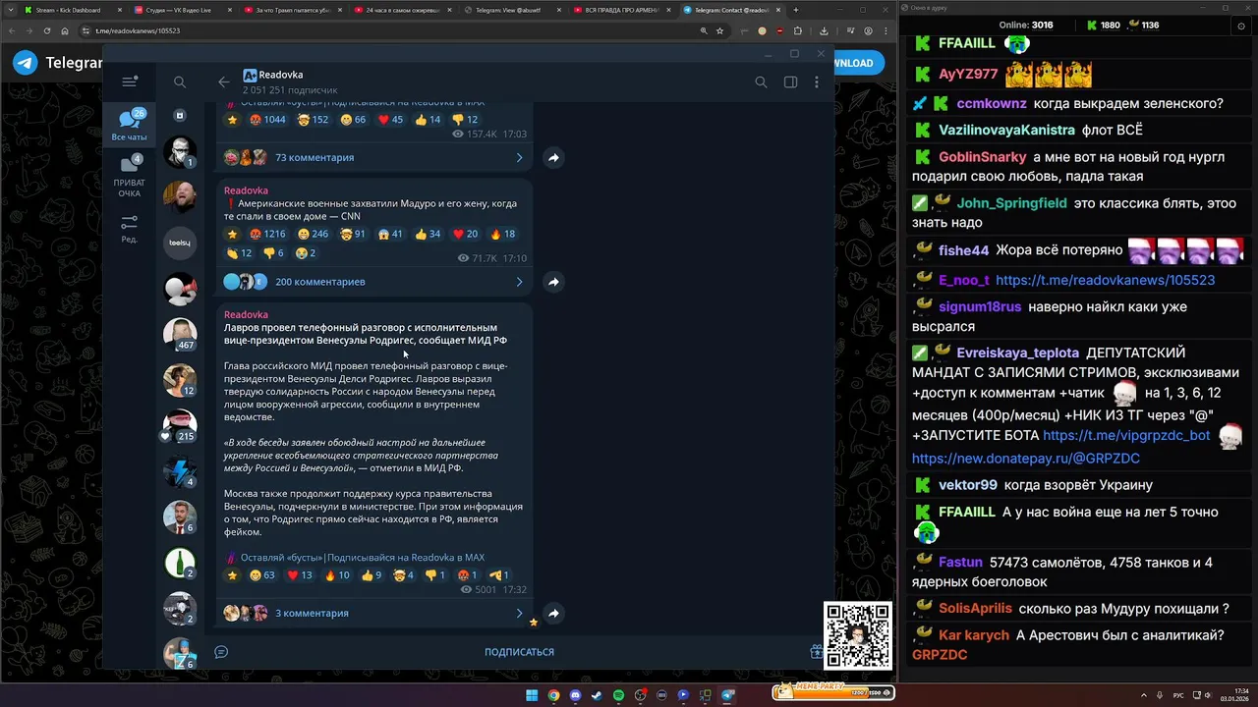
Task: Open Spotify from the taskbar
Action: (x=618, y=695)
